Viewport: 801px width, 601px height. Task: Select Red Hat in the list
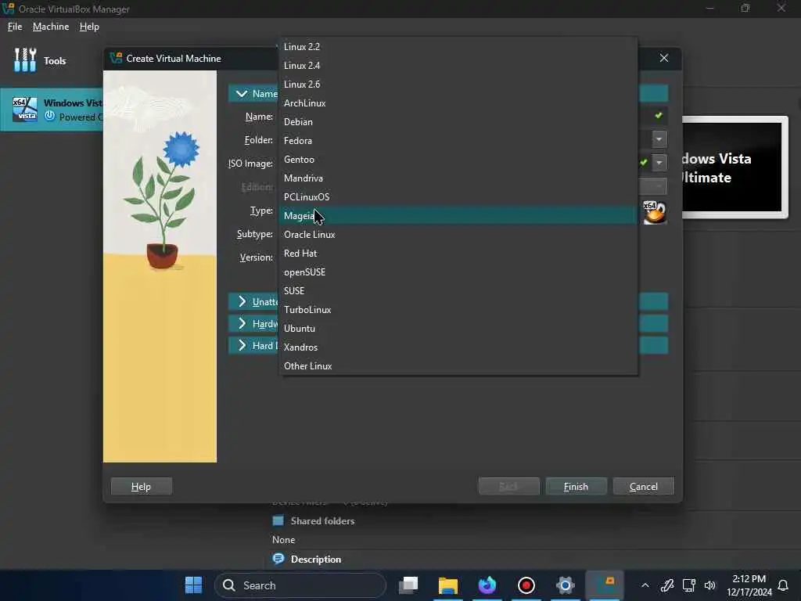pos(458,254)
